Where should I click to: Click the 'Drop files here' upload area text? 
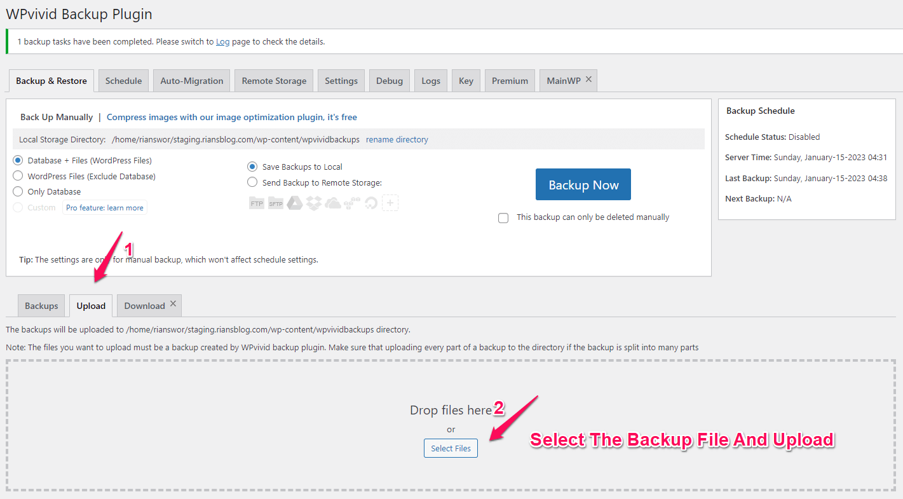(x=451, y=410)
